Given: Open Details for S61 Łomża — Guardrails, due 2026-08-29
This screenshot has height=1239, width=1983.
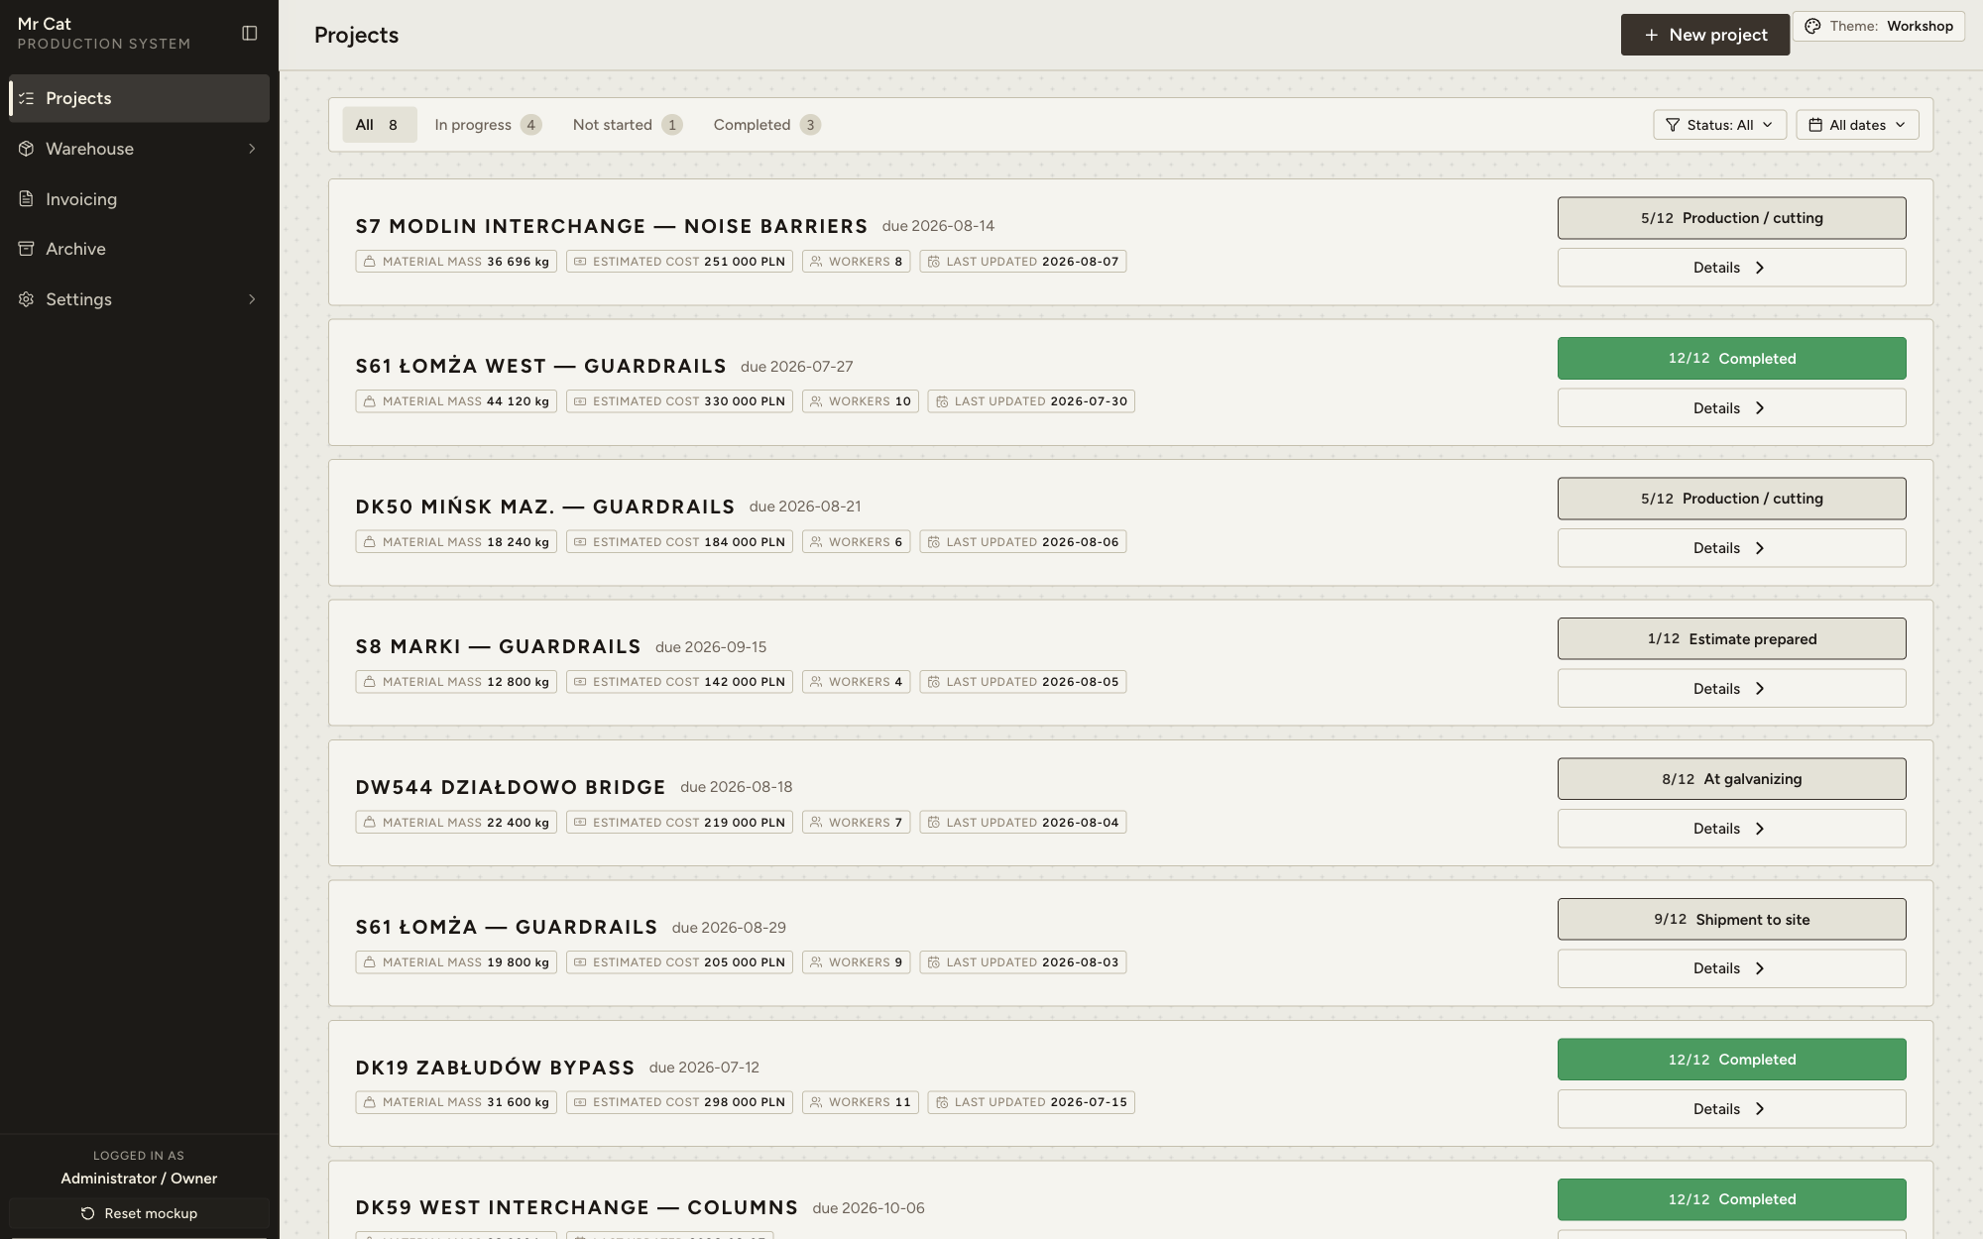Looking at the screenshot, I should [1731, 968].
